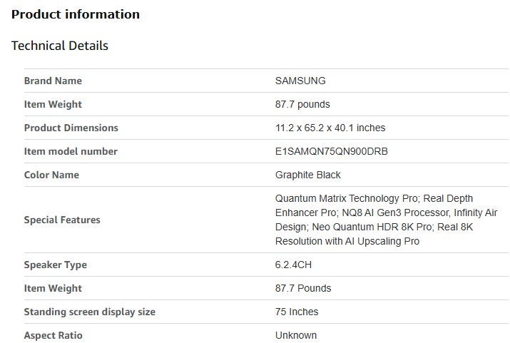The image size is (510, 343).
Task: Select the Brand Name row label
Action: (53, 81)
